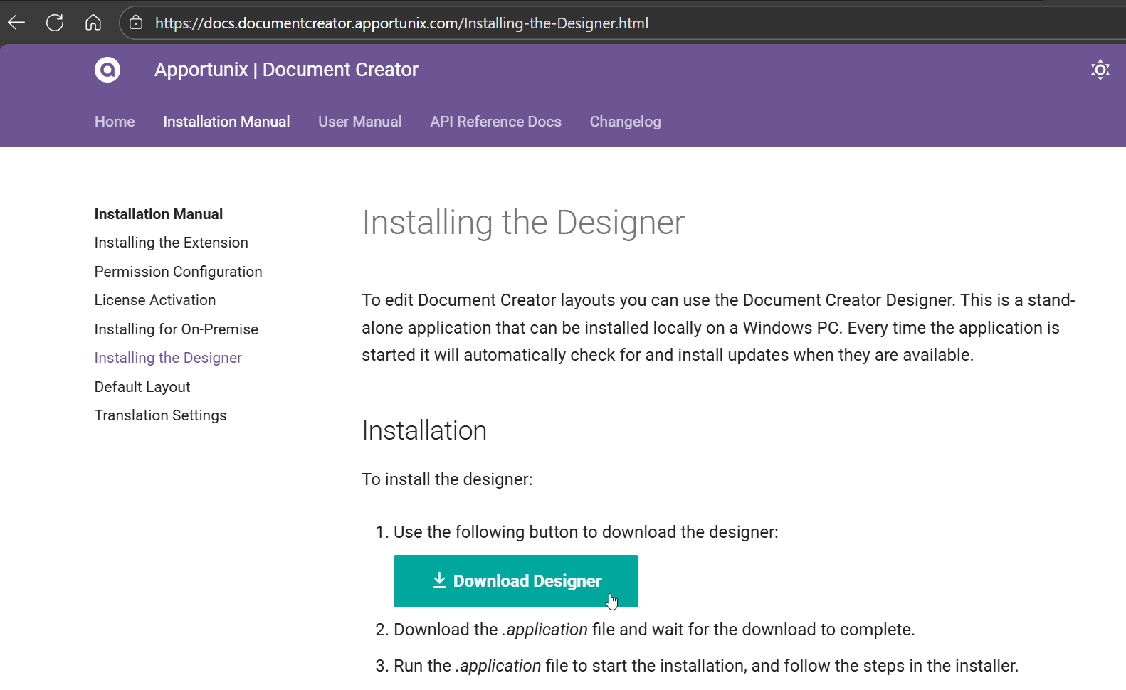1126x690 pixels.
Task: Reload the page with refresh icon
Action: coord(55,23)
